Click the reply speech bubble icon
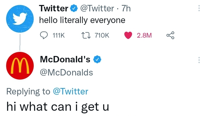This screenshot has height=116, width=209. 44,35
